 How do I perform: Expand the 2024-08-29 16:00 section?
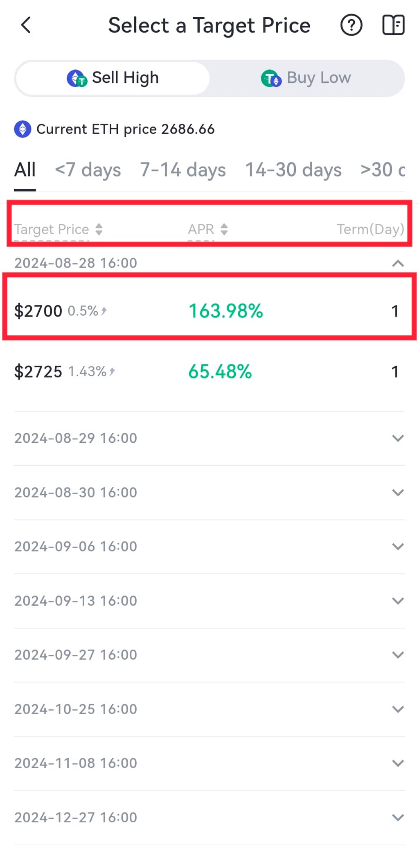(398, 438)
